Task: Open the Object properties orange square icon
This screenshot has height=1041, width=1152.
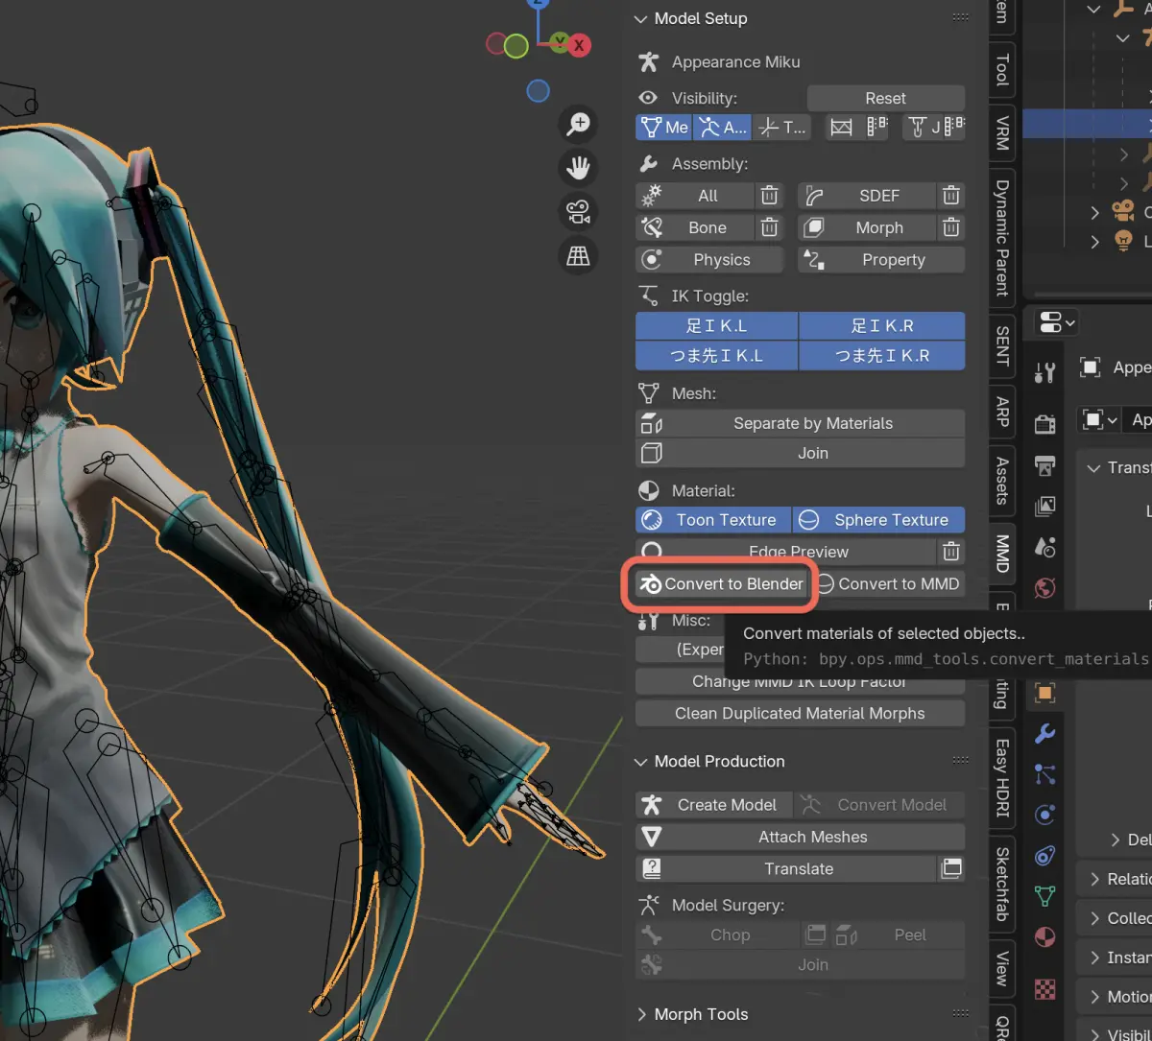Action: (1045, 693)
